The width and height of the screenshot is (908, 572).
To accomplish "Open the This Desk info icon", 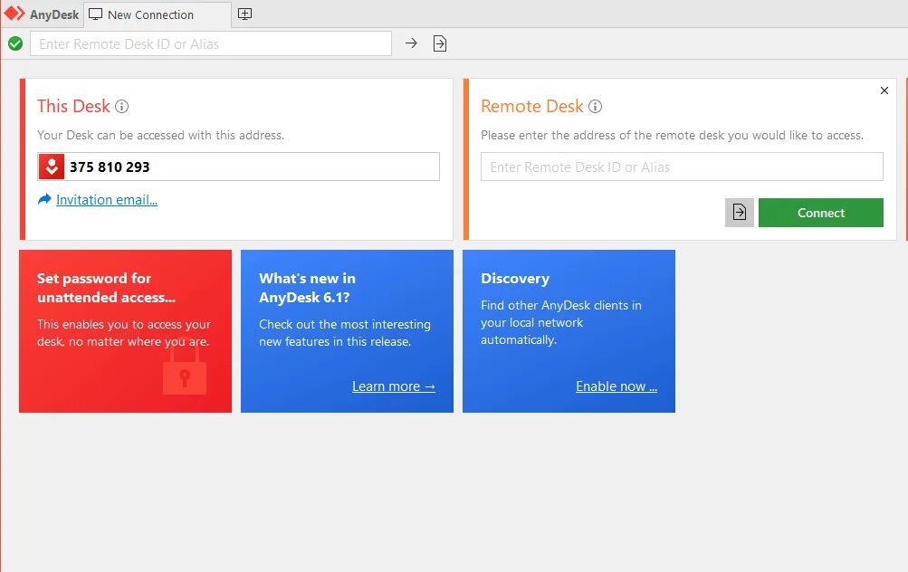I will point(121,107).
